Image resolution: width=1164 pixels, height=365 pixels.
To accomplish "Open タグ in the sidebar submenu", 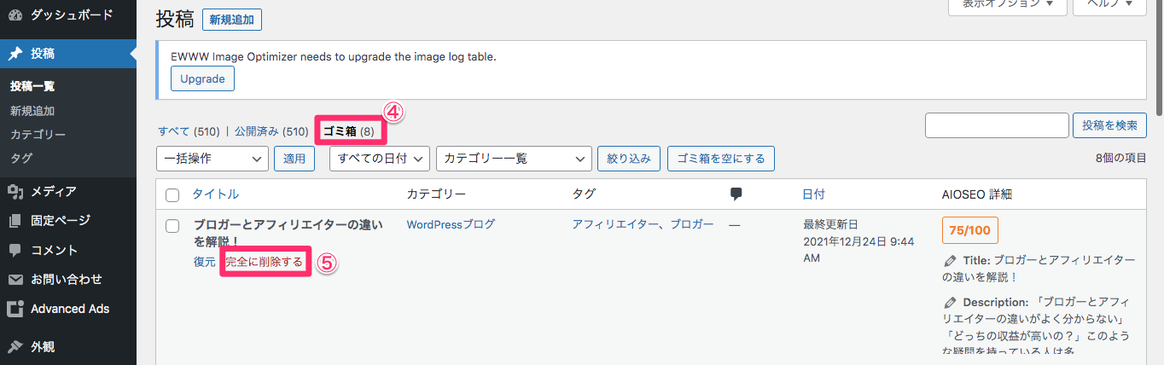I will [21, 158].
